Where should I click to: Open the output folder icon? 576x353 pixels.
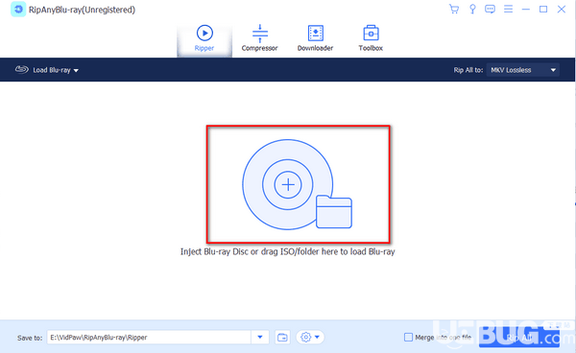click(x=282, y=338)
